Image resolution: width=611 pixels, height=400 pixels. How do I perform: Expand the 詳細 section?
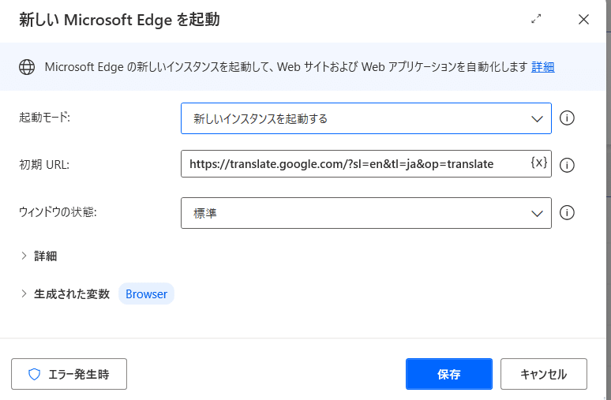click(x=39, y=256)
